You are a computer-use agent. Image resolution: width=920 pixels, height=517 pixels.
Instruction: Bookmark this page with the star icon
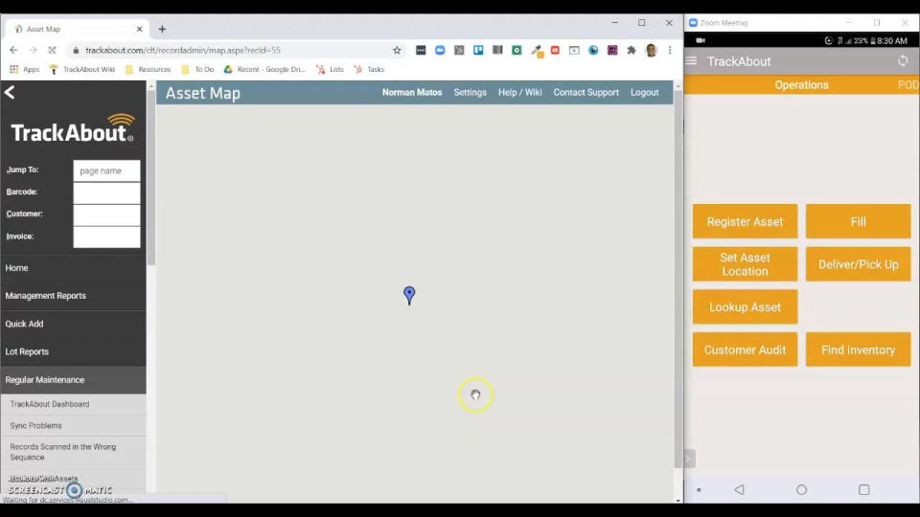point(397,51)
